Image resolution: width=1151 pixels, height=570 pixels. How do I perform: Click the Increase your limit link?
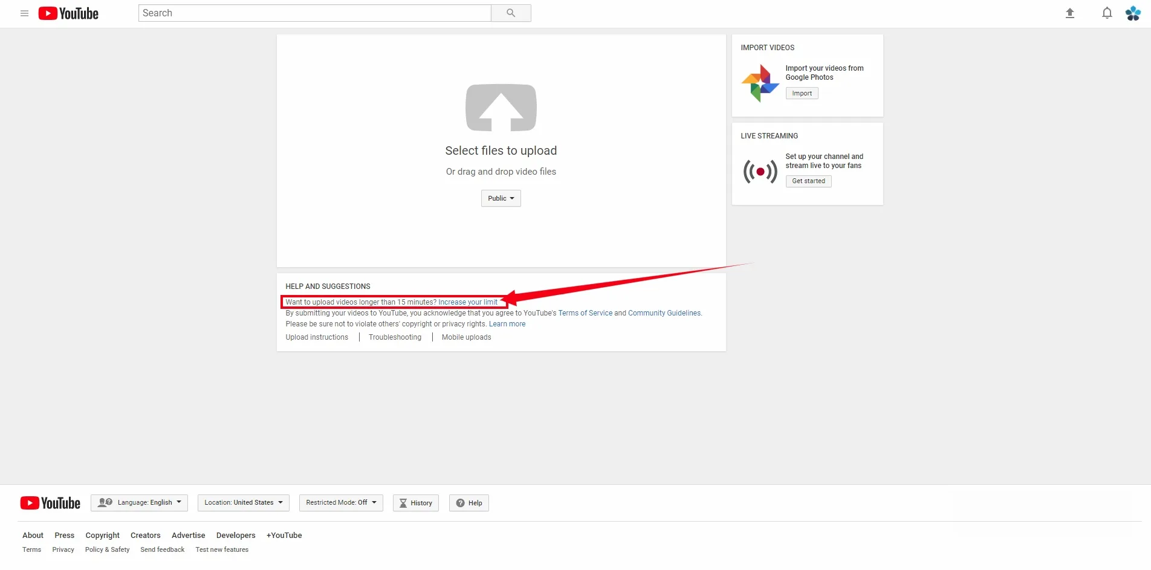(468, 302)
